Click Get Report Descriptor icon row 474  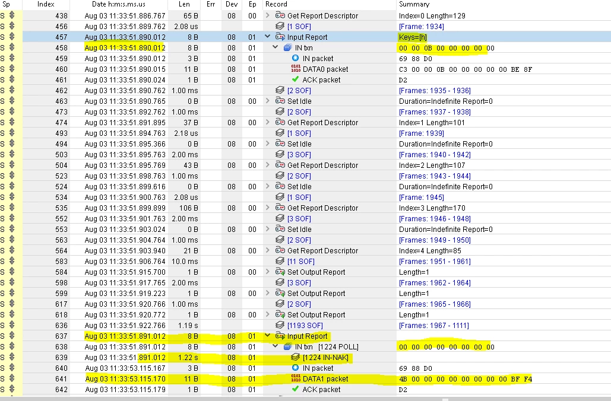(x=280, y=122)
